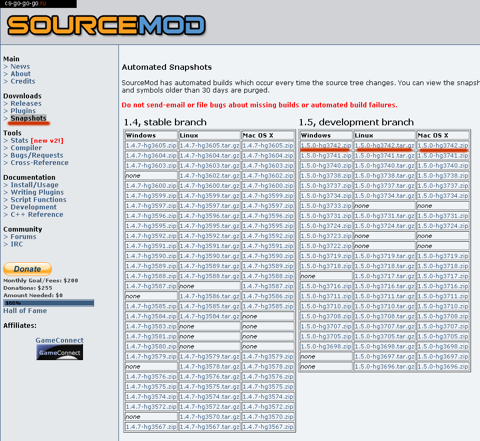Image resolution: width=480 pixels, height=441 pixels.
Task: Download Mac OS X 1.4.7-hg3567.zip
Action: tap(268, 427)
